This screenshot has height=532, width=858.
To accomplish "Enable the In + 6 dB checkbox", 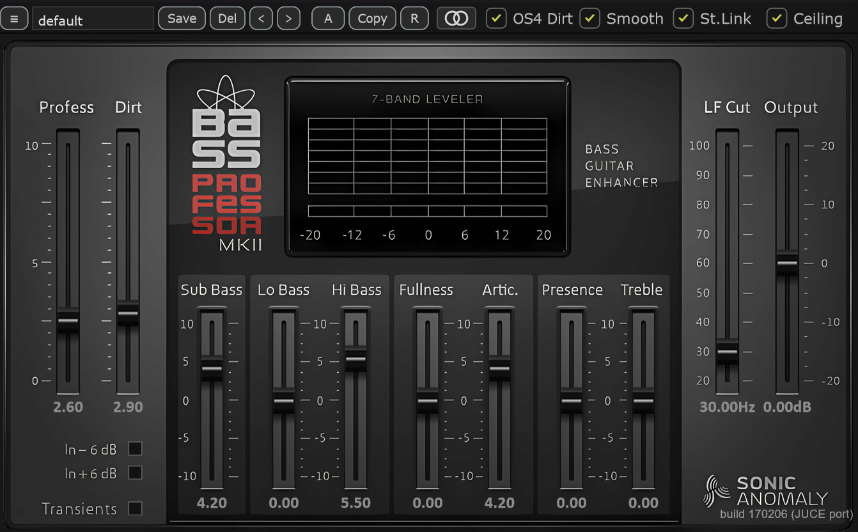I will (x=135, y=473).
